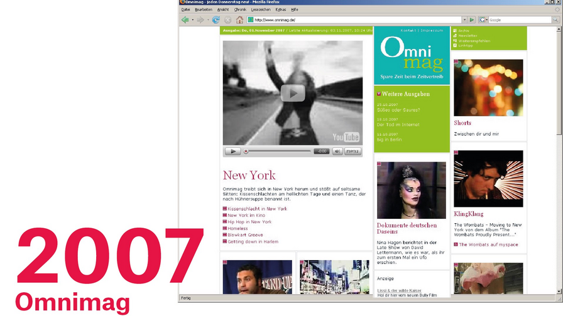The height and width of the screenshot is (316, 563).
Task: Click the green Go arrow beside address bar
Action: [x=472, y=20]
